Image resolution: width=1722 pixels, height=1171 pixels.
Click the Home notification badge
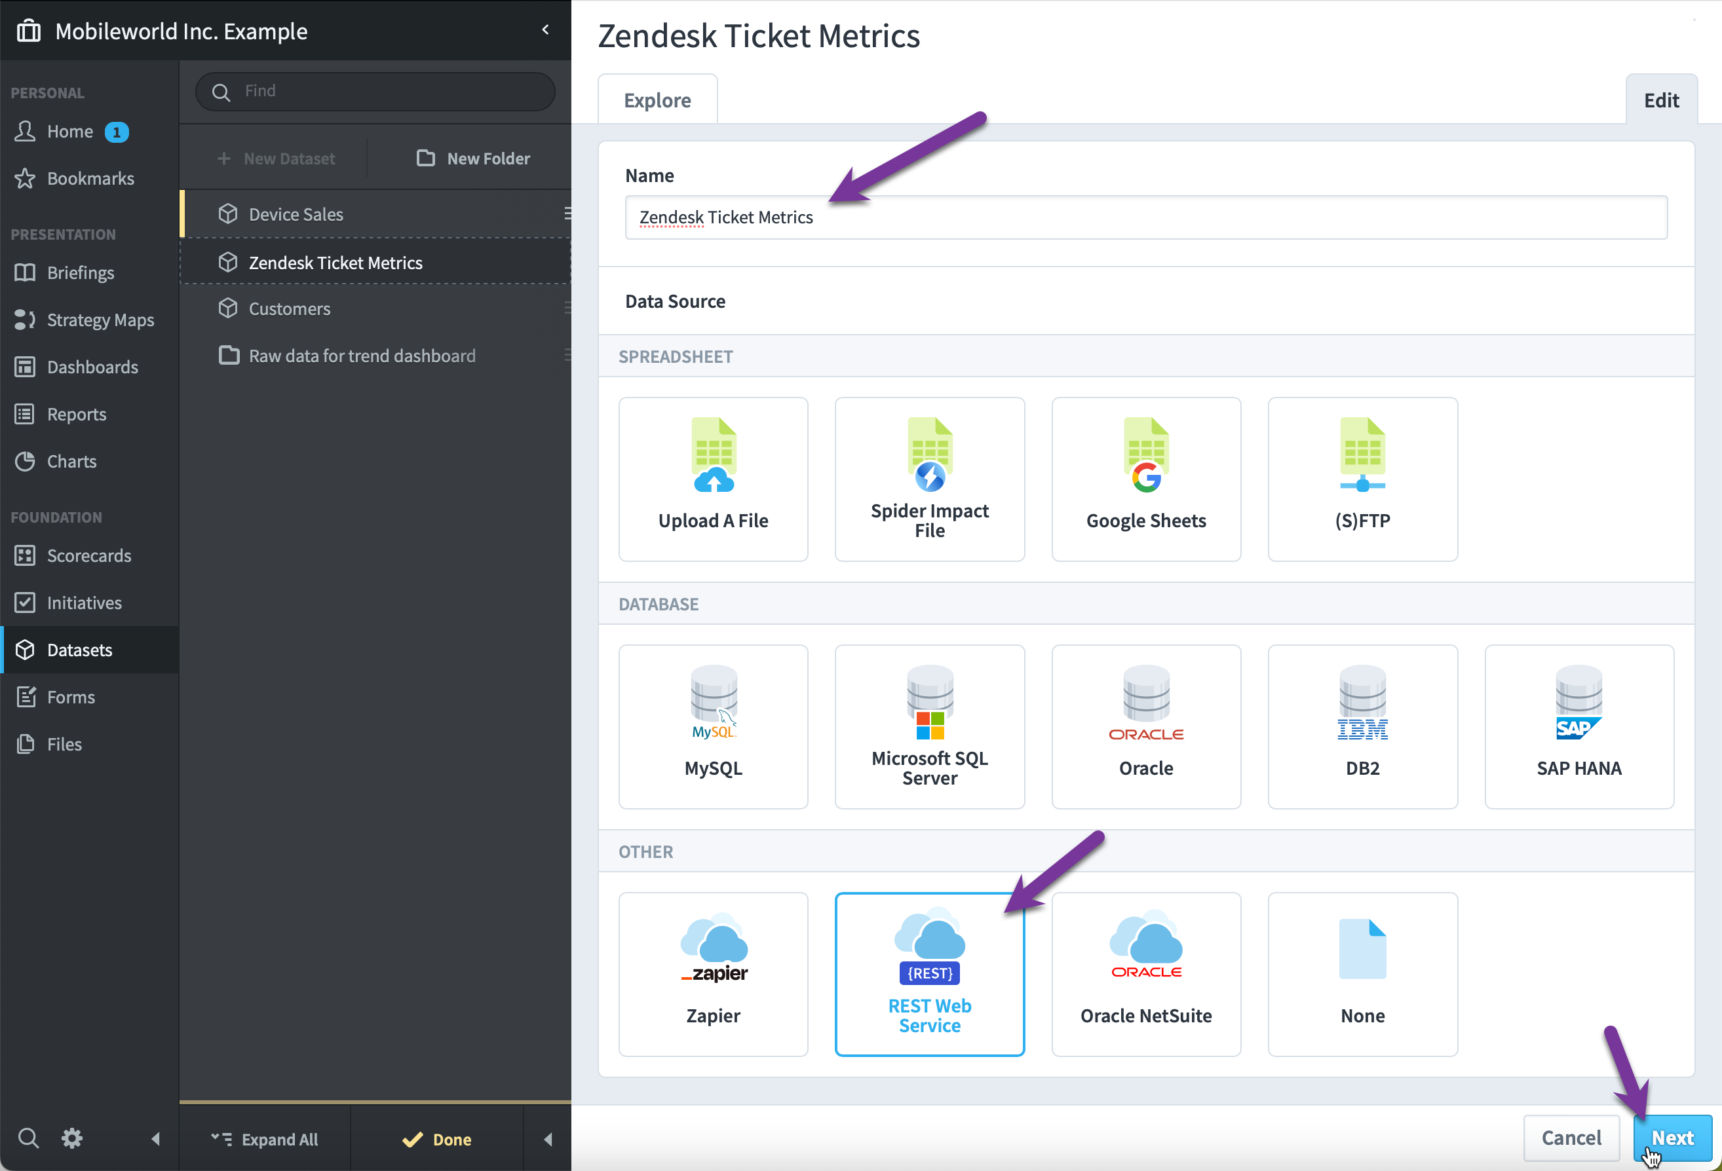click(117, 132)
